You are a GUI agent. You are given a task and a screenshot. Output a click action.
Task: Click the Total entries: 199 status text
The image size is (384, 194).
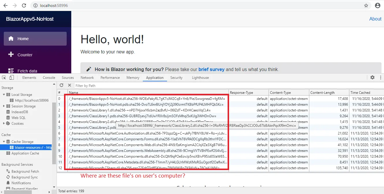pos(72,191)
